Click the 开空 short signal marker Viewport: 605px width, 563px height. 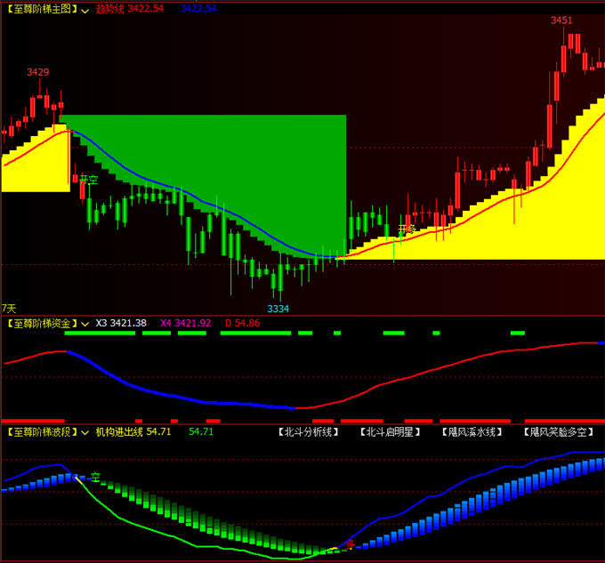pos(88,180)
